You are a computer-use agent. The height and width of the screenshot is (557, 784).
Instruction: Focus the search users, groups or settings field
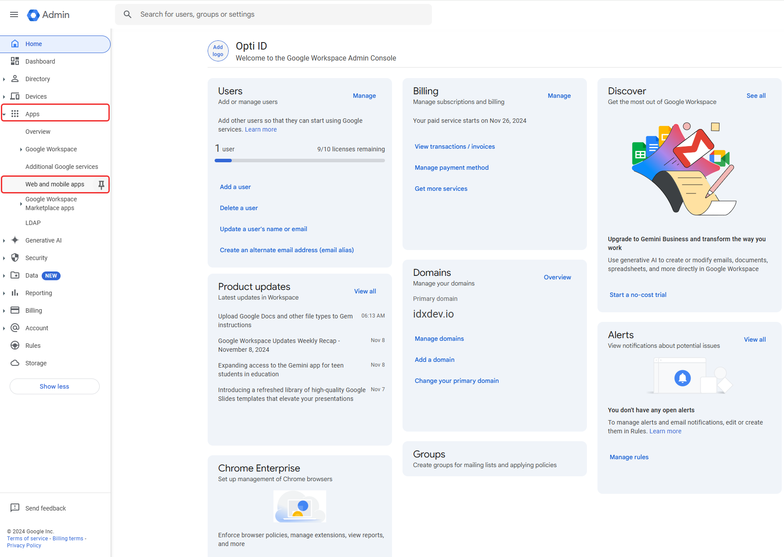point(281,14)
